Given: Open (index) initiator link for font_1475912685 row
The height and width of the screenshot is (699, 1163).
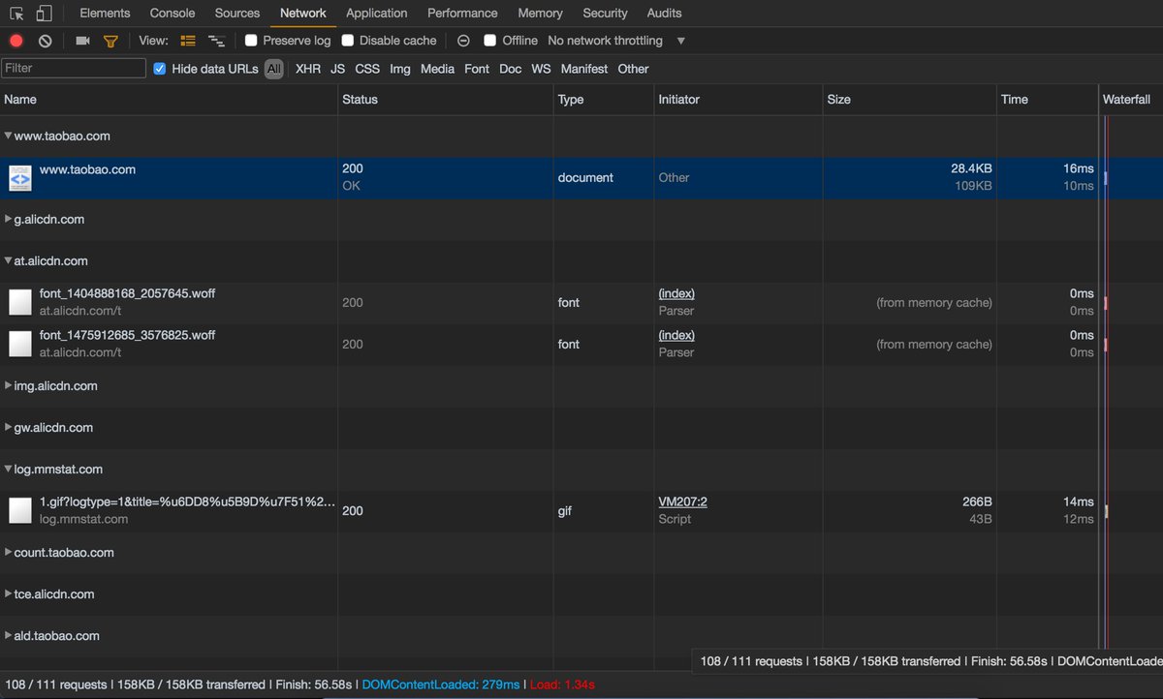Looking at the screenshot, I should [x=676, y=335].
